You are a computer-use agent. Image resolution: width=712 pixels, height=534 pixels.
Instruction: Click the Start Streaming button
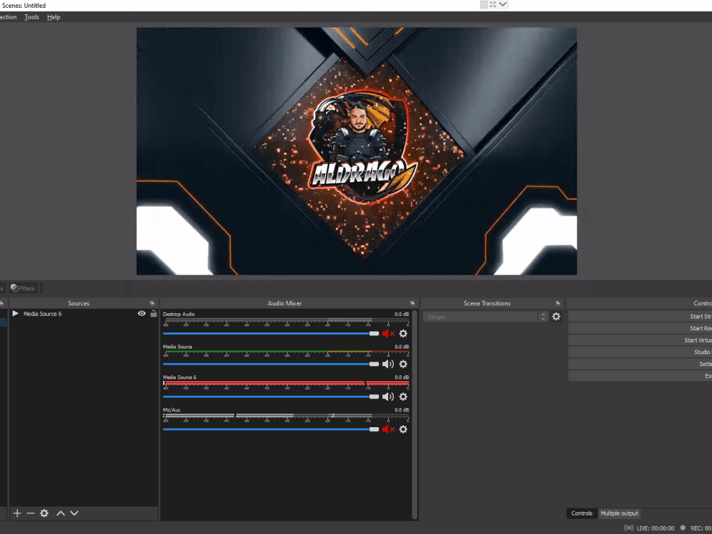(x=640, y=317)
